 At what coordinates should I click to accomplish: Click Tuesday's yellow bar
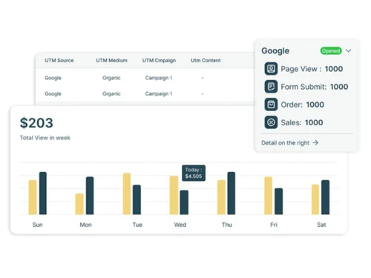(127, 193)
